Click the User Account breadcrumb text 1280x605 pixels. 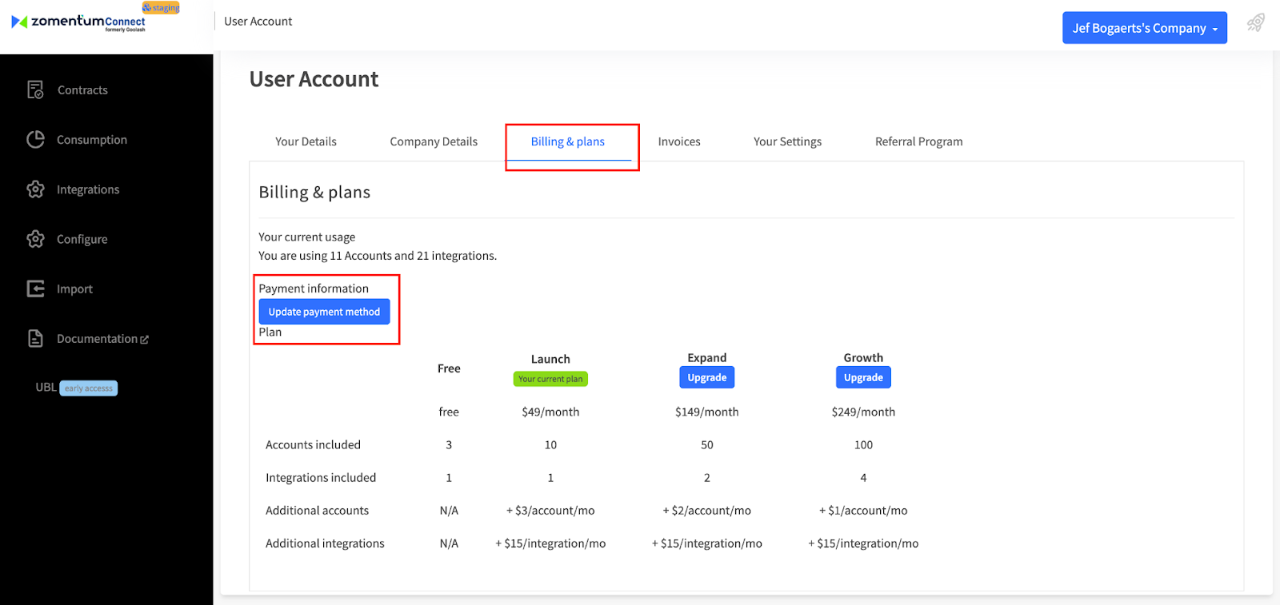point(258,22)
